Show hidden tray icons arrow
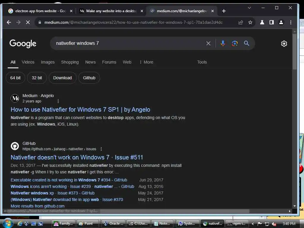The width and height of the screenshot is (304, 228). point(253,224)
